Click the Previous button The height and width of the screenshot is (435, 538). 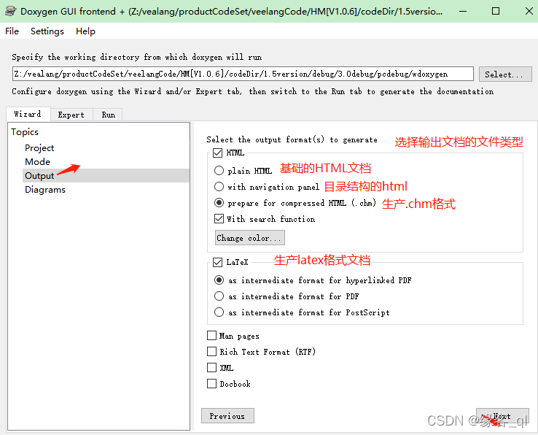[227, 416]
